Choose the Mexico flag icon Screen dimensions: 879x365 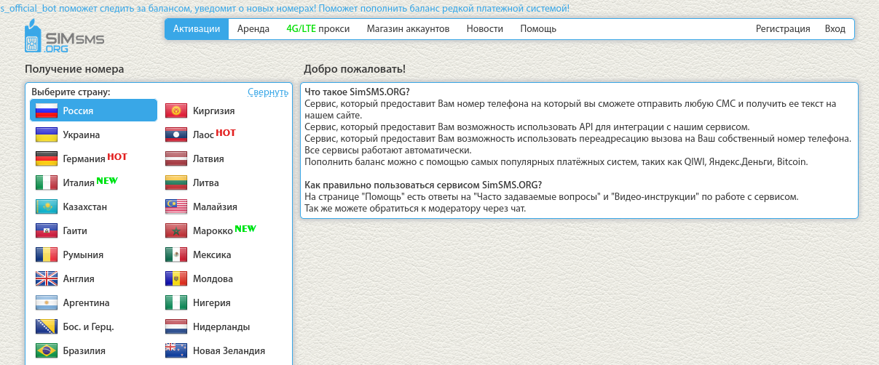177,254
